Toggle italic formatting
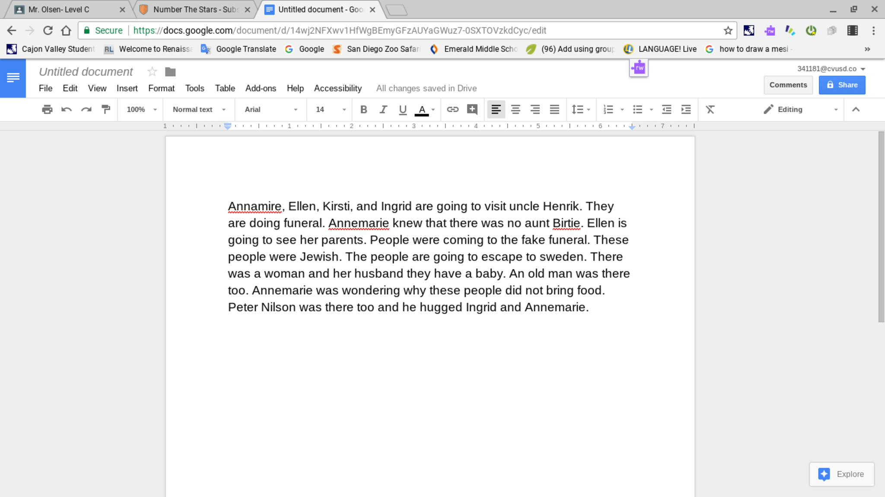This screenshot has width=885, height=497. point(383,110)
